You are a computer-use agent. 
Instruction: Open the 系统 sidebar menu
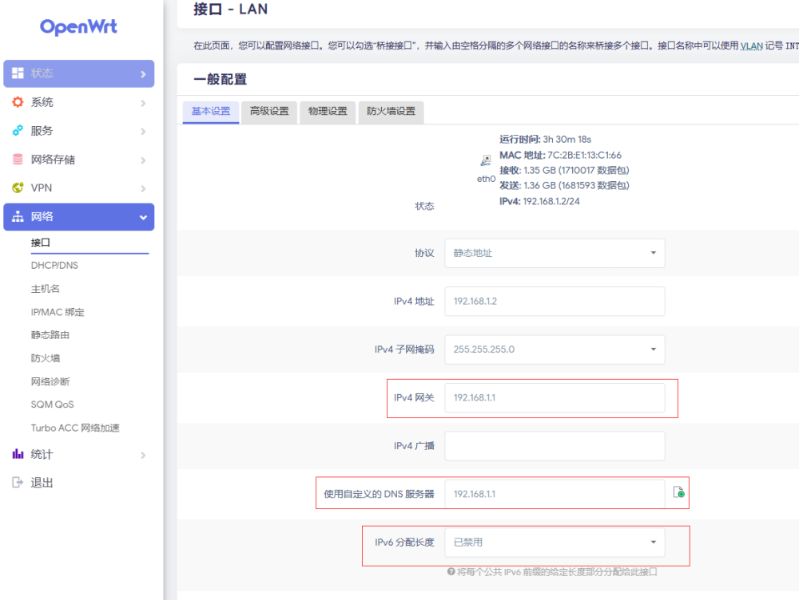tap(79, 102)
